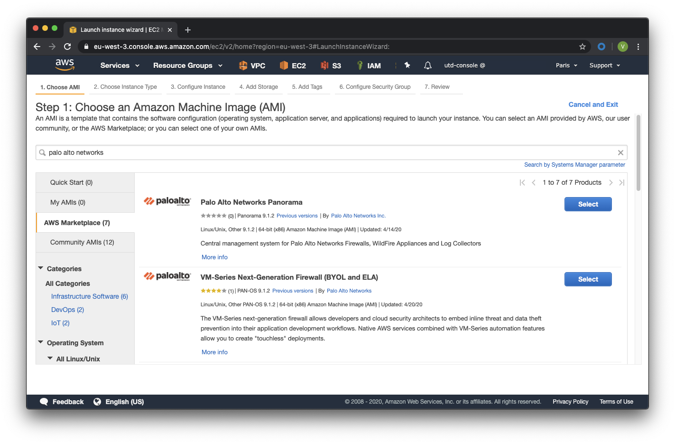
Task: Open the EC2 shortcut icon
Action: 284,66
